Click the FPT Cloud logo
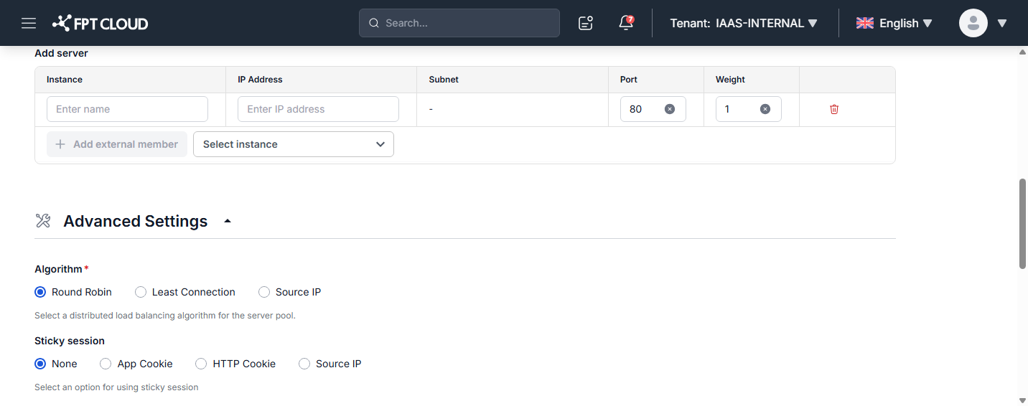Viewport: 1028px width, 406px height. (100, 23)
